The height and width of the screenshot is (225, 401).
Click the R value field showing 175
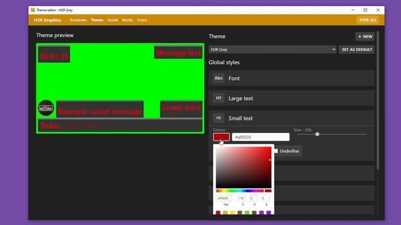(242, 198)
